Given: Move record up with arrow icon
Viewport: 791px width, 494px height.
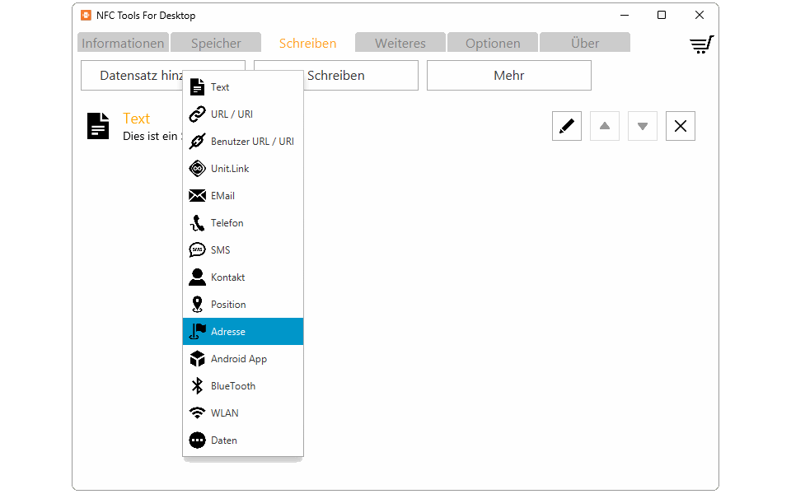Looking at the screenshot, I should pos(605,126).
